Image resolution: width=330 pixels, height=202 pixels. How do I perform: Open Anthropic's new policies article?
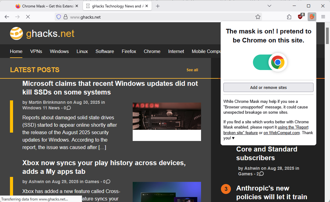tap(272, 192)
